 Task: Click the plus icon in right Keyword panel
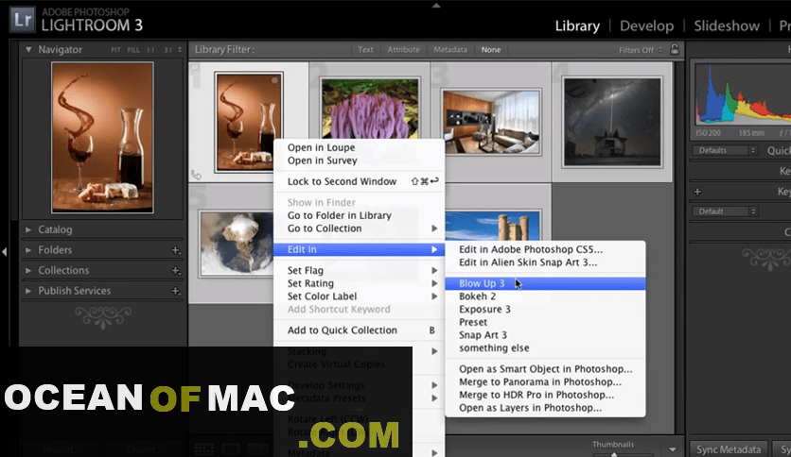pyautogui.click(x=697, y=192)
